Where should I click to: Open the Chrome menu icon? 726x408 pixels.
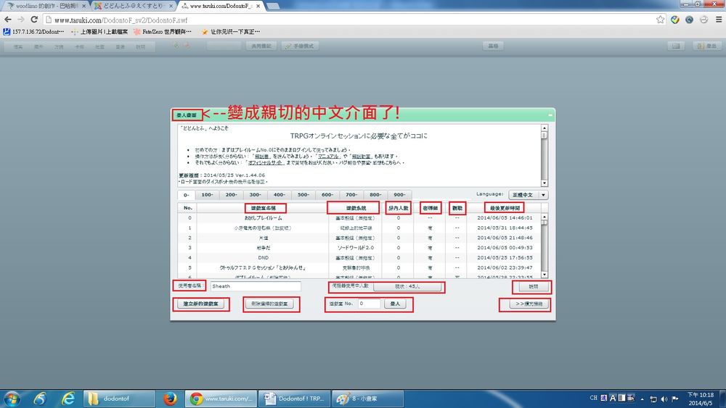(x=717, y=20)
